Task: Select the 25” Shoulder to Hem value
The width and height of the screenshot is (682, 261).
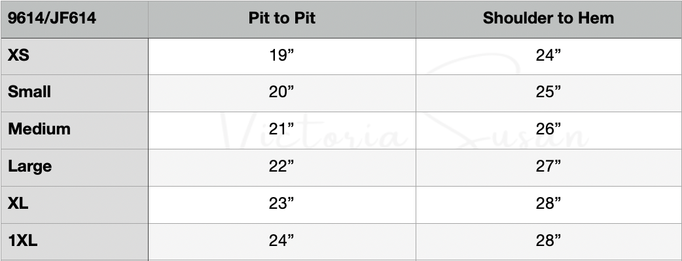Action: click(x=548, y=92)
